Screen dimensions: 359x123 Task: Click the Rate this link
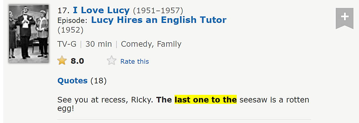[x=135, y=61]
